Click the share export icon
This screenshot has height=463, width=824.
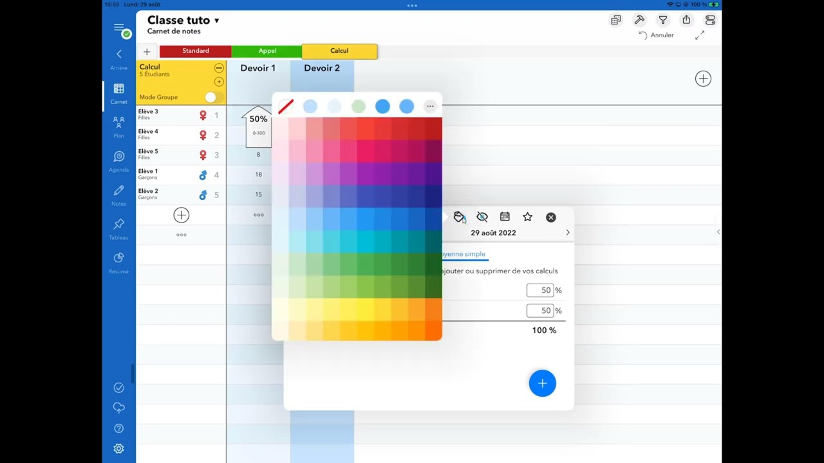pos(686,20)
